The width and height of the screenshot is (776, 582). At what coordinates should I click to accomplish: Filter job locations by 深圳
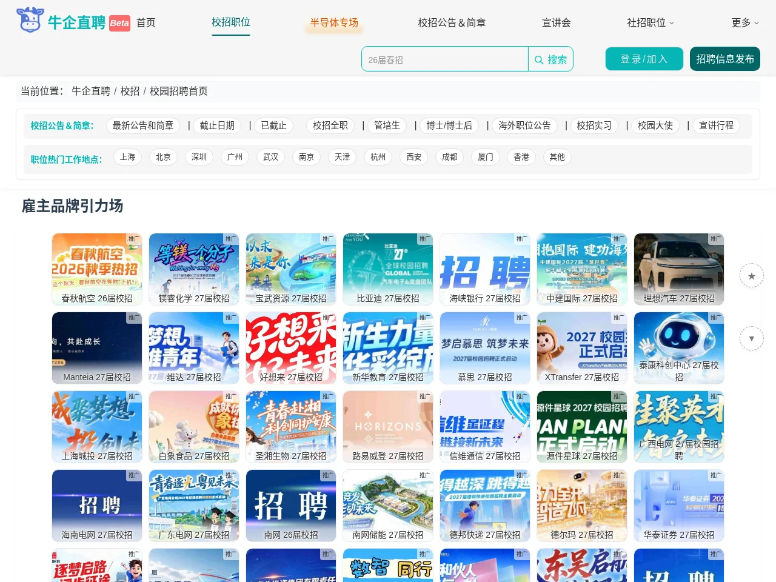coord(199,157)
